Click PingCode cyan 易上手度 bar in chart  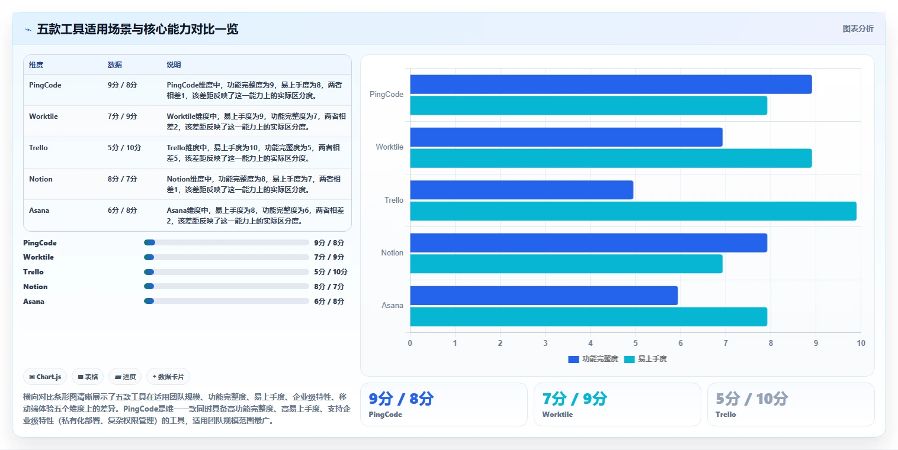coord(588,105)
